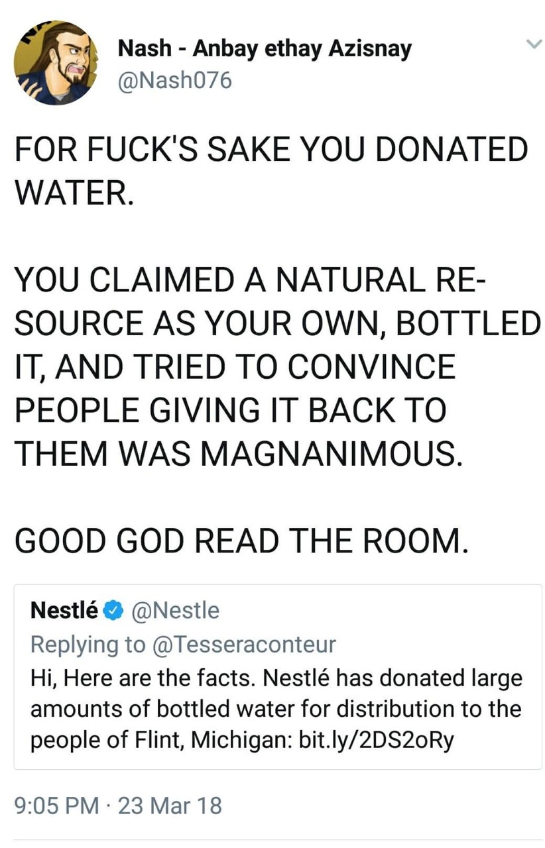Click the 23 Mar 18 date
Image resolution: width=545 pixels, height=848 pixels.
tap(171, 805)
